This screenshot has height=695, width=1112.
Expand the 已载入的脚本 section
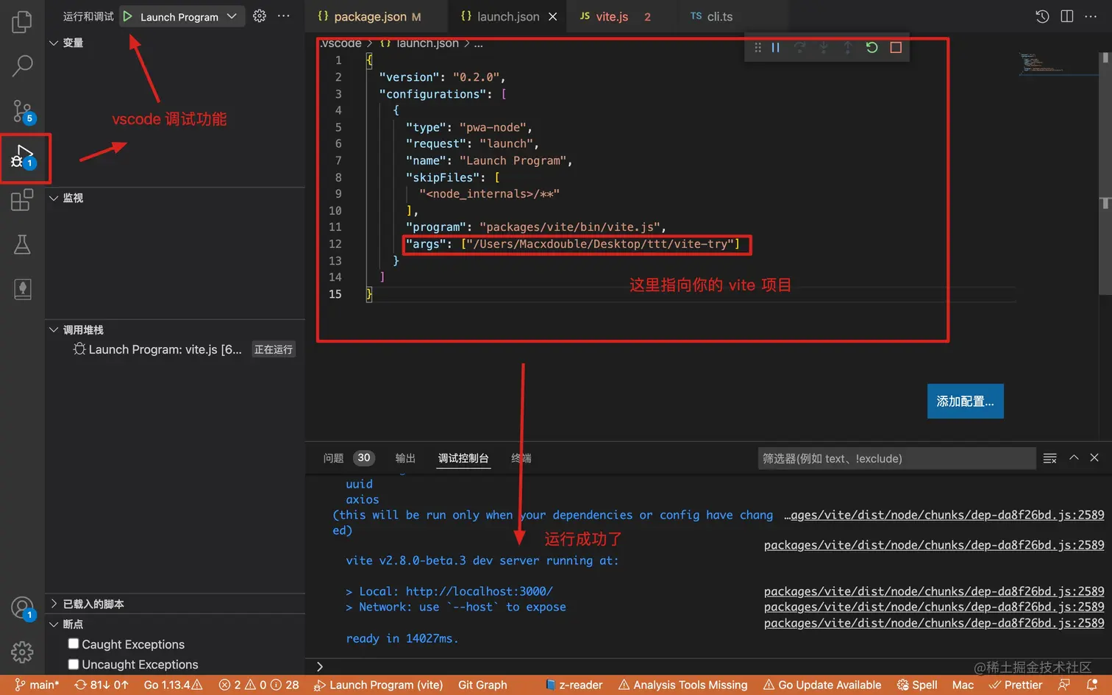coord(54,604)
